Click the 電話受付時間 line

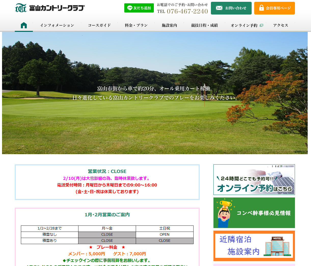point(107,185)
